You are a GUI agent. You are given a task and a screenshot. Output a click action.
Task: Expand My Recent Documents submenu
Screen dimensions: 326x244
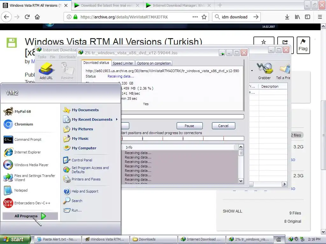point(91,119)
